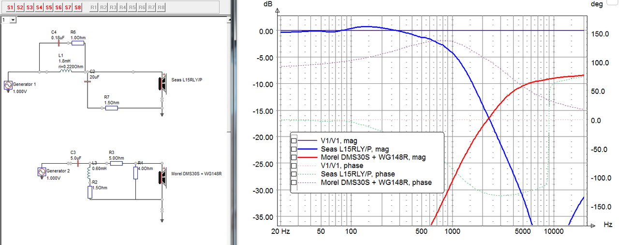Select the Generator 1 source symbol
This screenshot has height=245, width=619.
tap(9, 85)
